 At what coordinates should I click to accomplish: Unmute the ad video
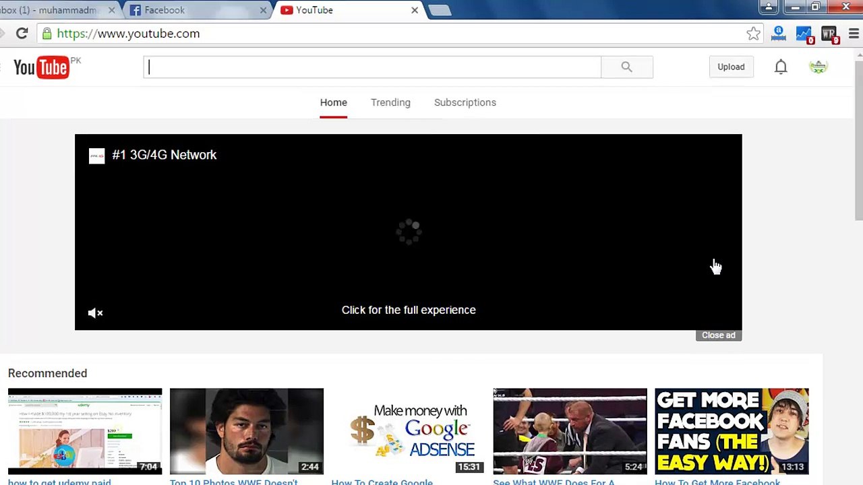[95, 313]
